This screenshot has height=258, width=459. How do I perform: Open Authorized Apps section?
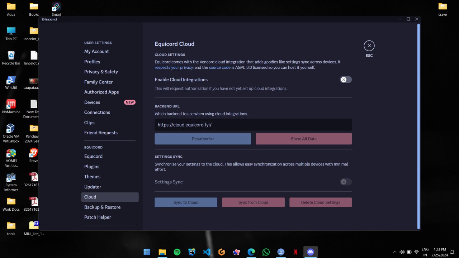110,92
